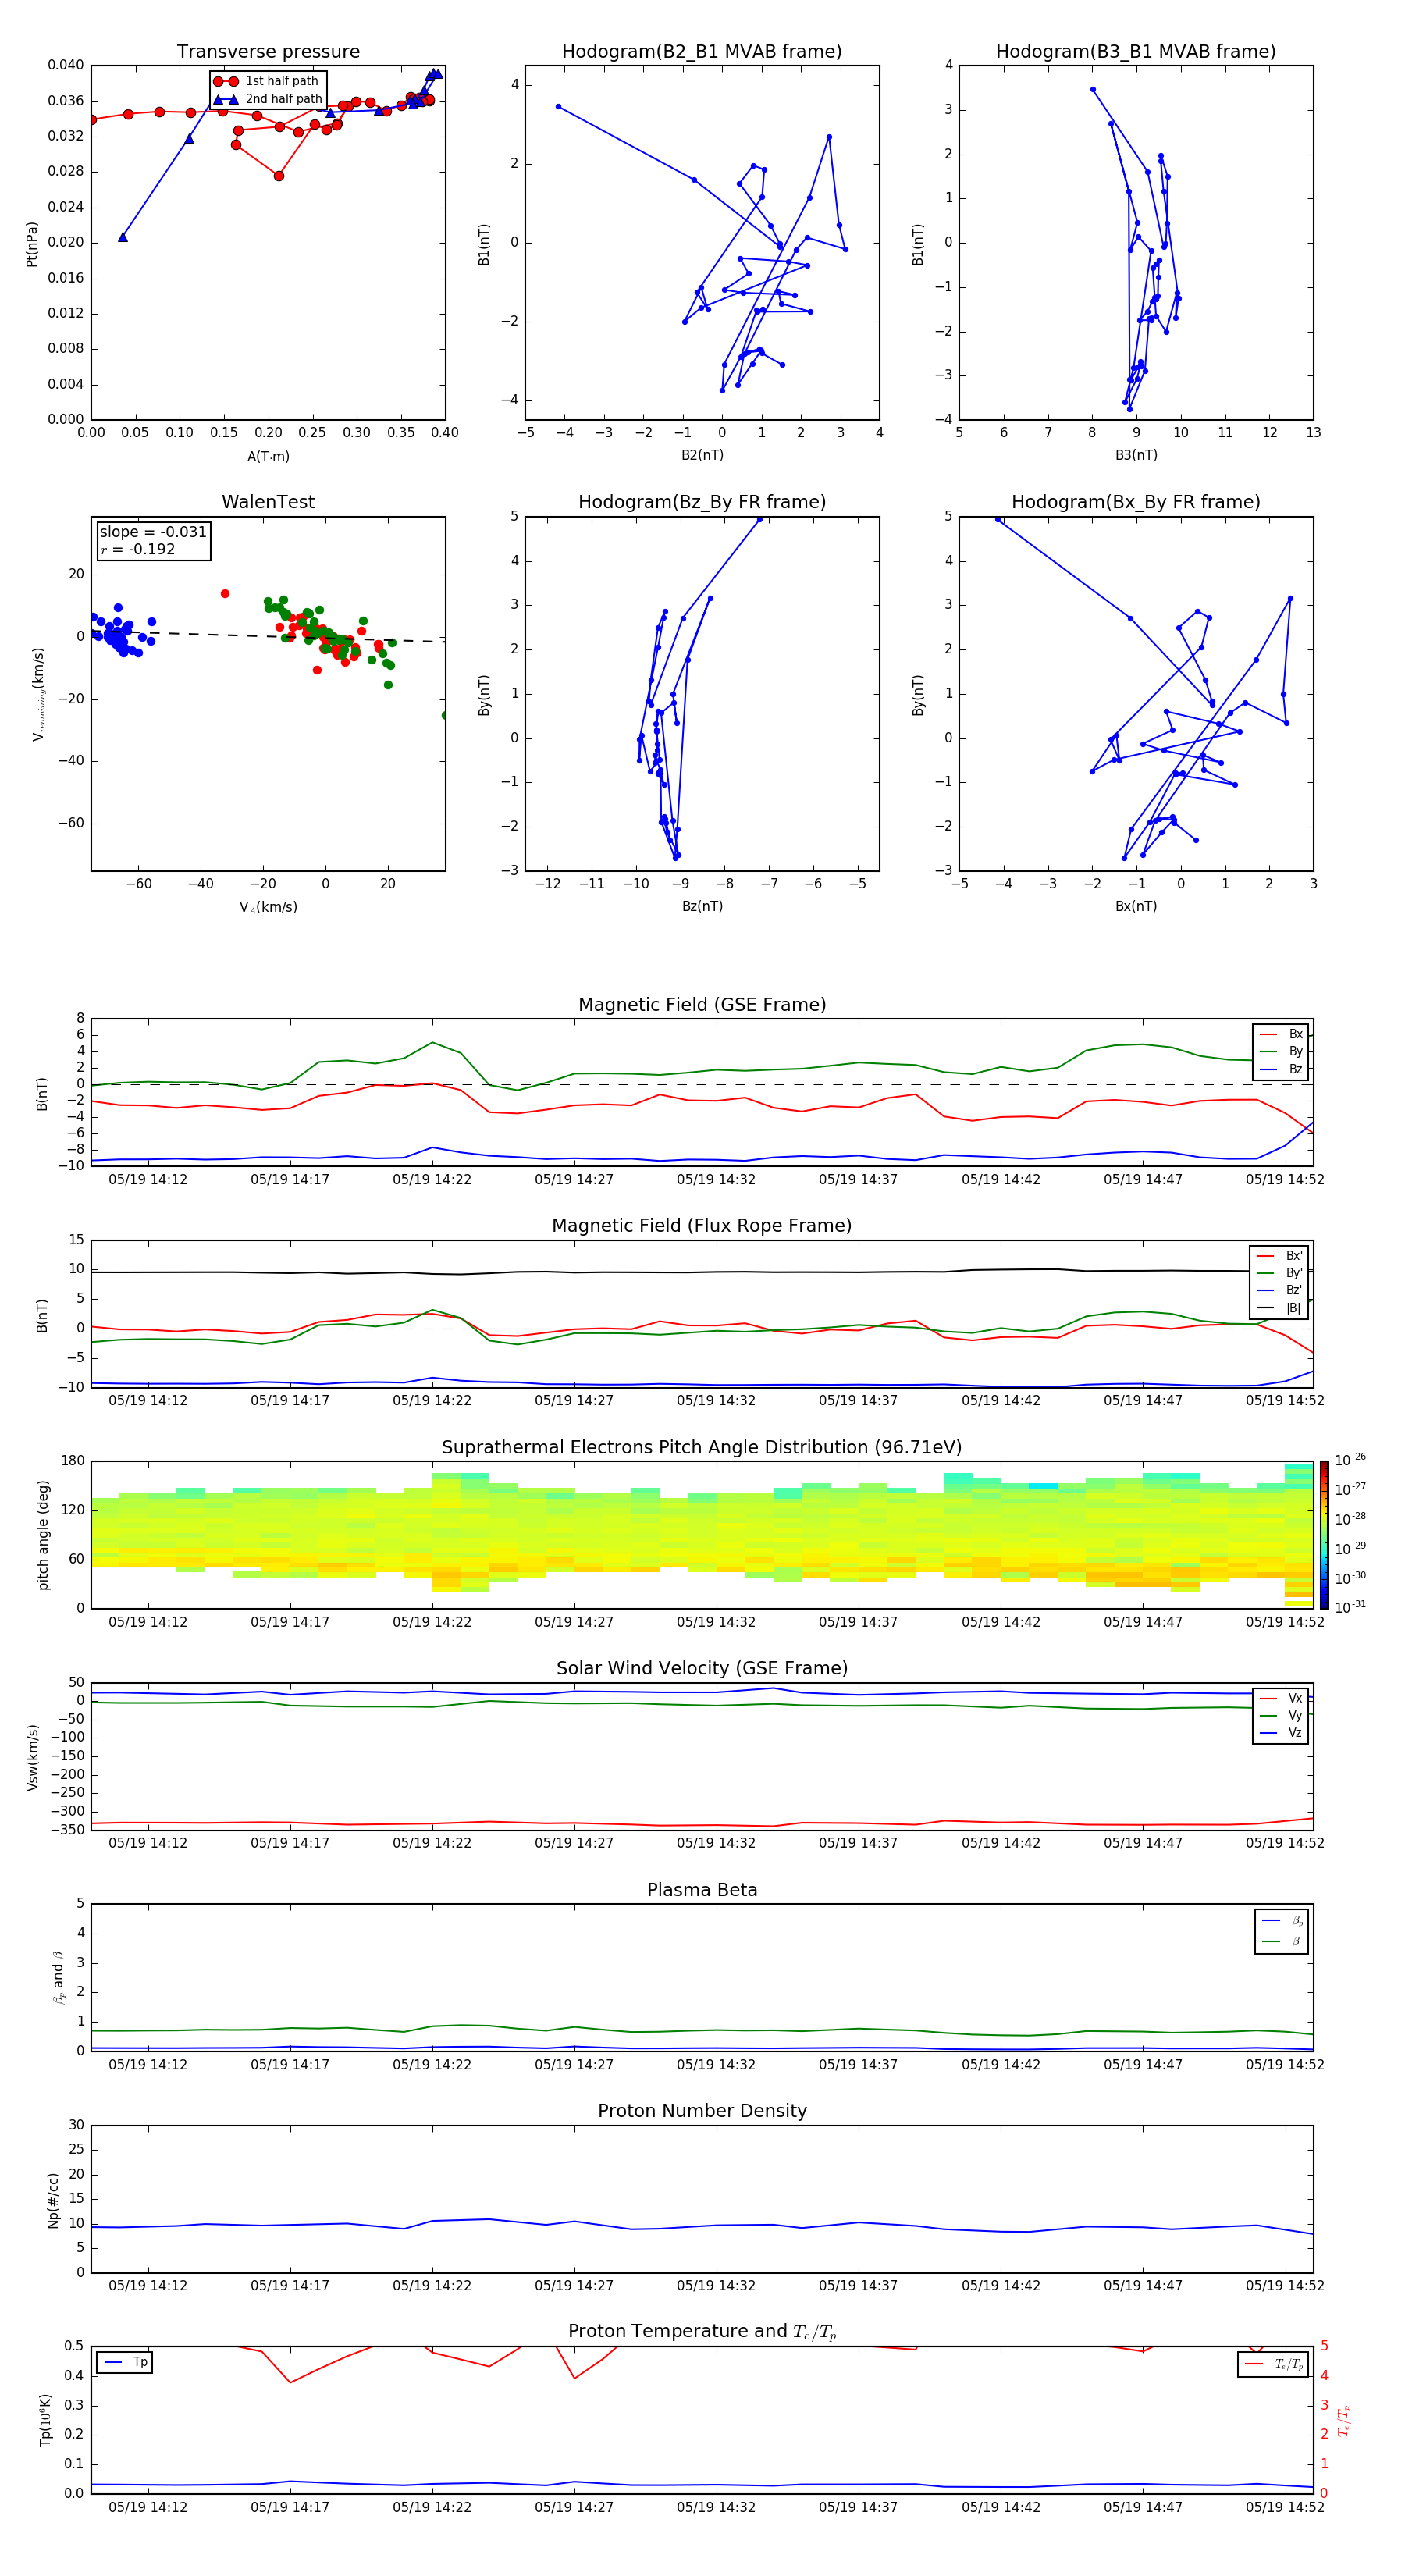This screenshot has height=2576, width=1405.
Task: Click the 'Hodogram(B2_B1 MVAB frame)' title
Action: tap(702, 51)
